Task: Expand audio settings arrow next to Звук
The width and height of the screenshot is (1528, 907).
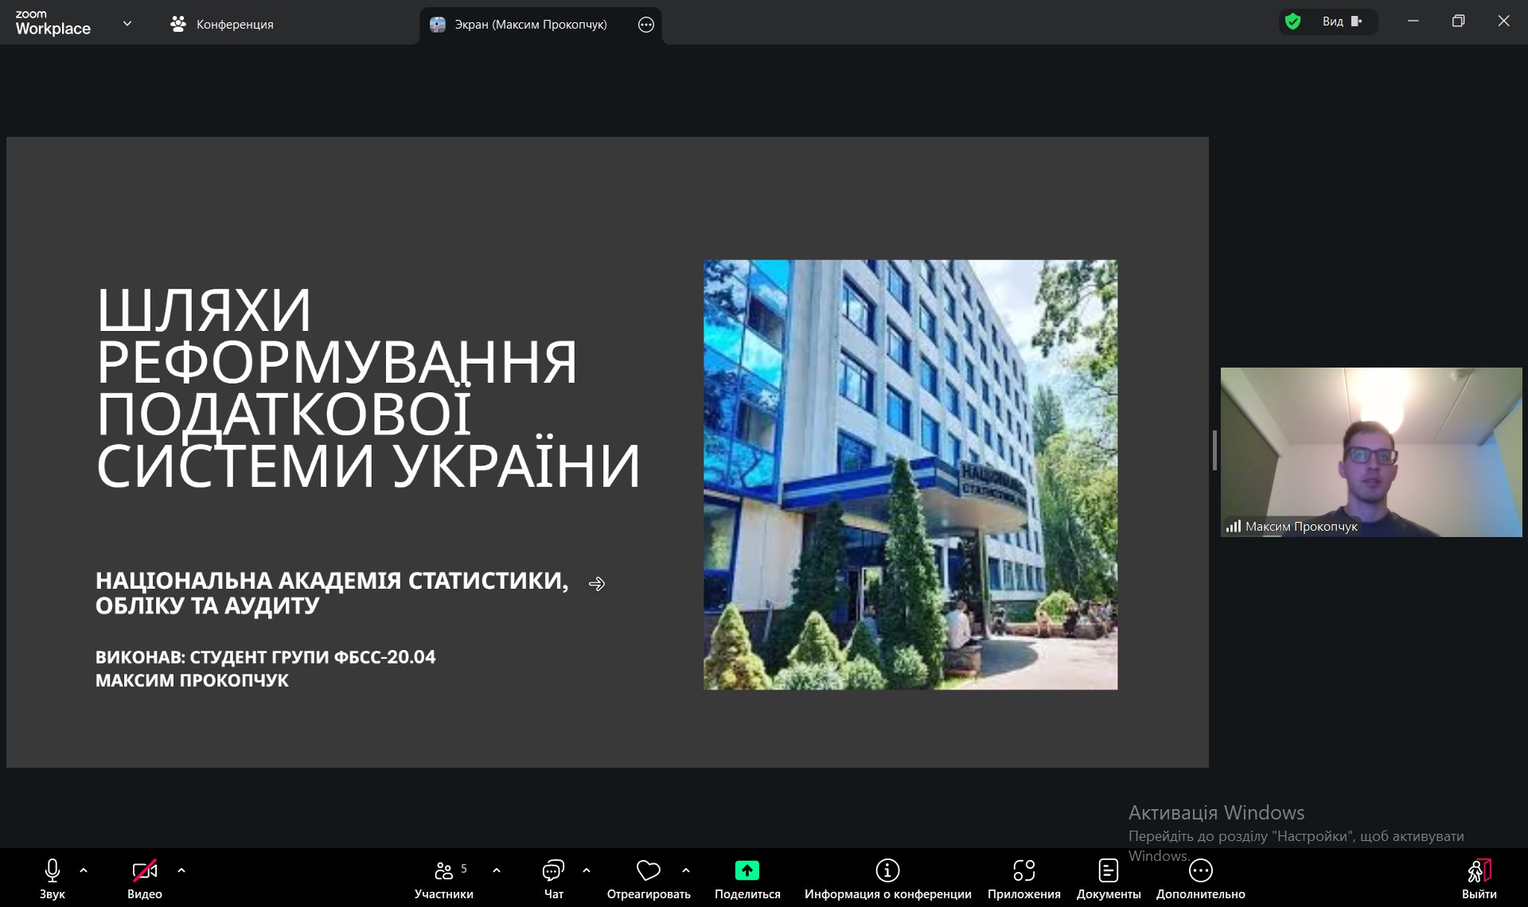Action: [84, 870]
